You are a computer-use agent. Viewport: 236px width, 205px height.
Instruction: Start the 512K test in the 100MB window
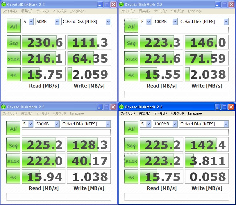(x=131, y=58)
